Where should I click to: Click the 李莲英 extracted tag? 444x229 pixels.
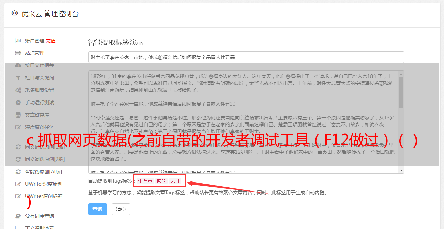[145, 181]
